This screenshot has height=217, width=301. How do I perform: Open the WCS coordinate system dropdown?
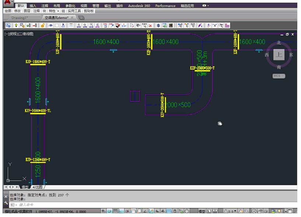(x=279, y=76)
